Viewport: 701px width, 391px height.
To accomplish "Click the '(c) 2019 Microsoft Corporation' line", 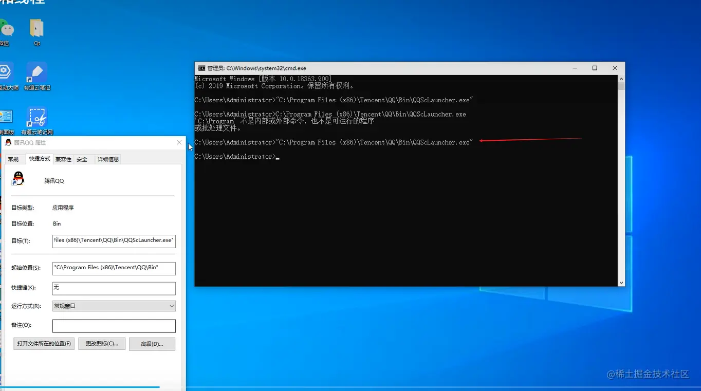I will tap(274, 86).
